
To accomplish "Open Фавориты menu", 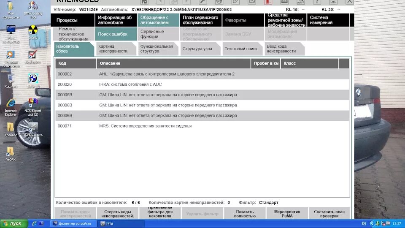I will point(243,20).
